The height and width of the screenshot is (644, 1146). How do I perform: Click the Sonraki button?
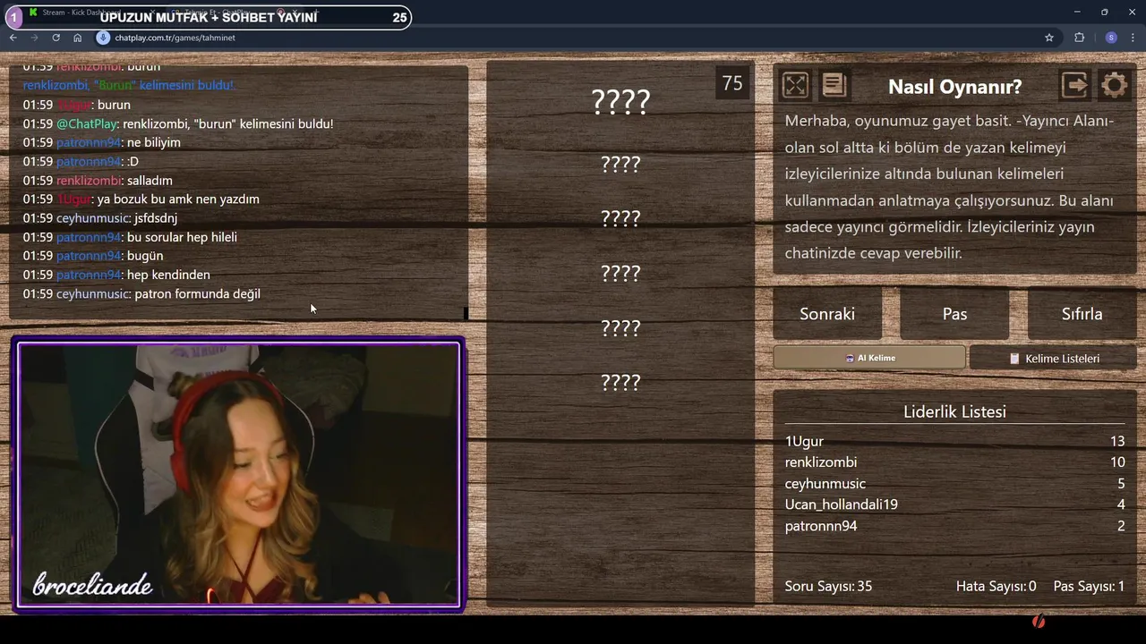point(827,314)
